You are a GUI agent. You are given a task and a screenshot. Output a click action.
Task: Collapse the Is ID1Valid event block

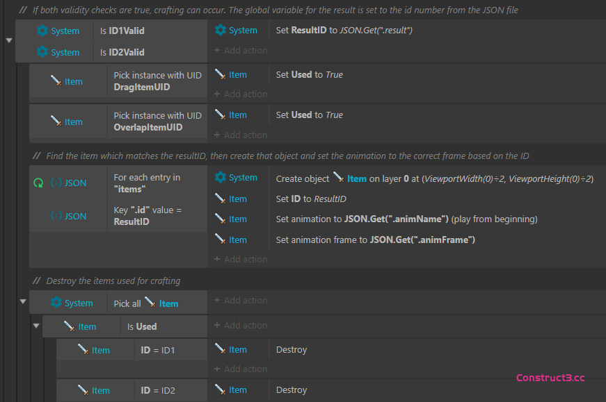[x=9, y=40]
